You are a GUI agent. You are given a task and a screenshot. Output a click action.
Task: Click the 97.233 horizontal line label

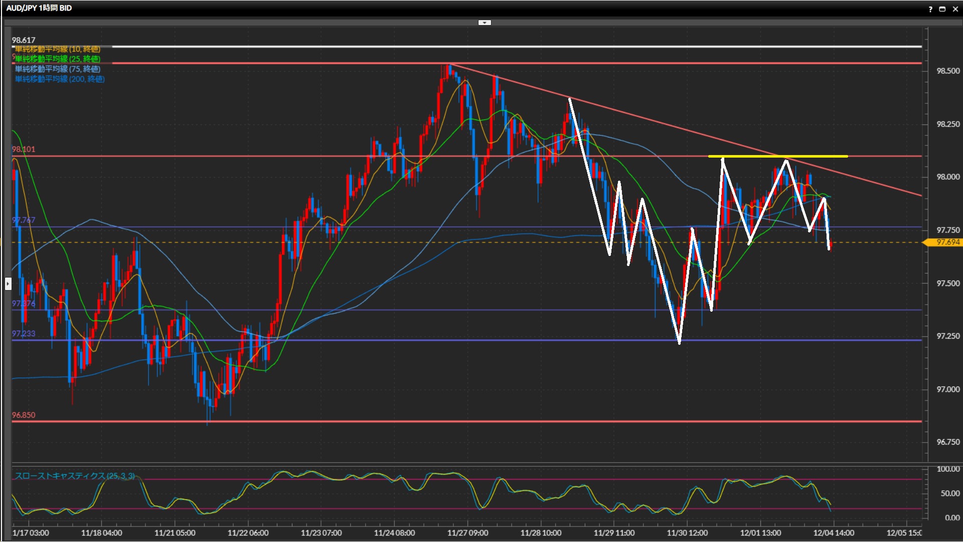pyautogui.click(x=24, y=334)
